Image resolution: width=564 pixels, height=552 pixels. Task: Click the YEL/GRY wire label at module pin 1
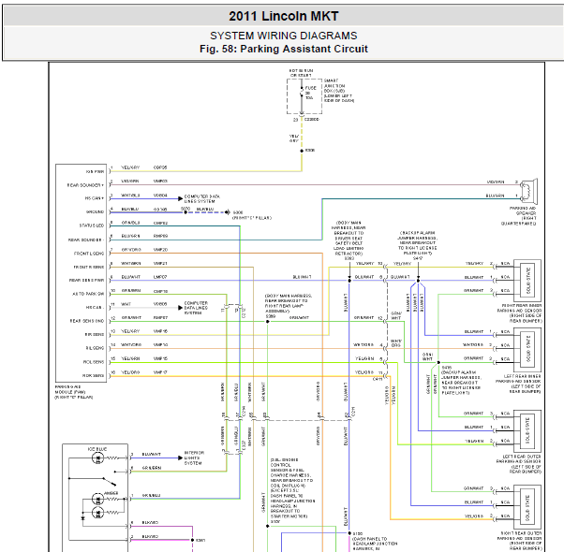[130, 167]
